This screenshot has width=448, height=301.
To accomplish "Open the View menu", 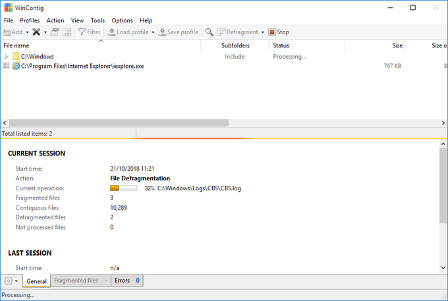I will point(77,20).
